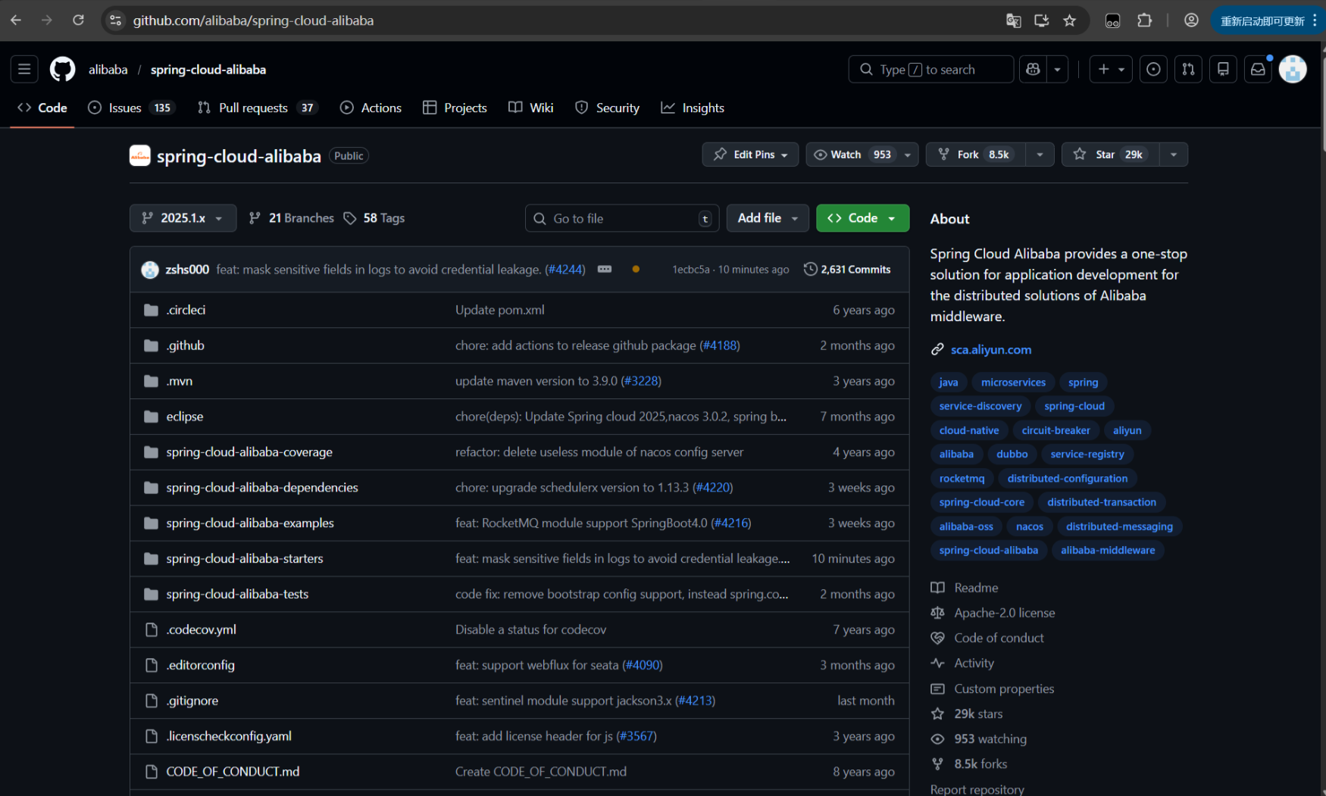Focus the Go to file search field
Viewport: 1326px width, 796px height.
click(x=622, y=218)
